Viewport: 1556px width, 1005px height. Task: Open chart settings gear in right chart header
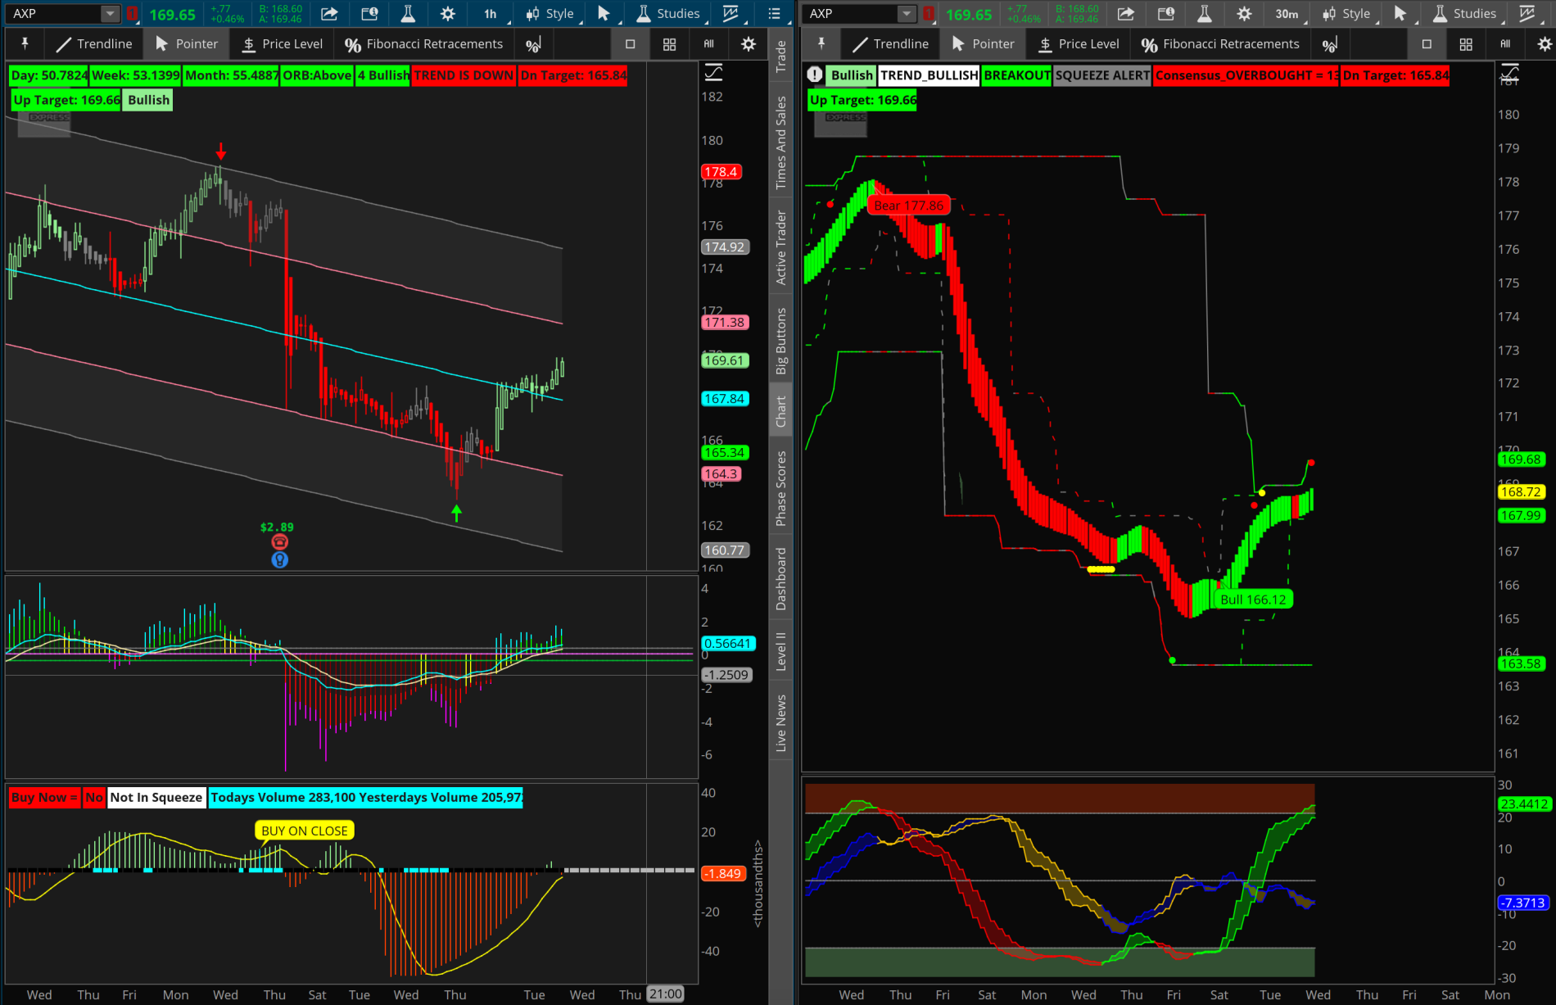coord(1244,13)
